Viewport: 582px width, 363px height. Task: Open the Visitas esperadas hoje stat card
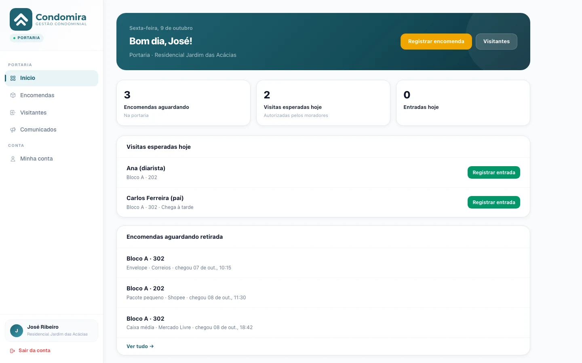tap(323, 103)
